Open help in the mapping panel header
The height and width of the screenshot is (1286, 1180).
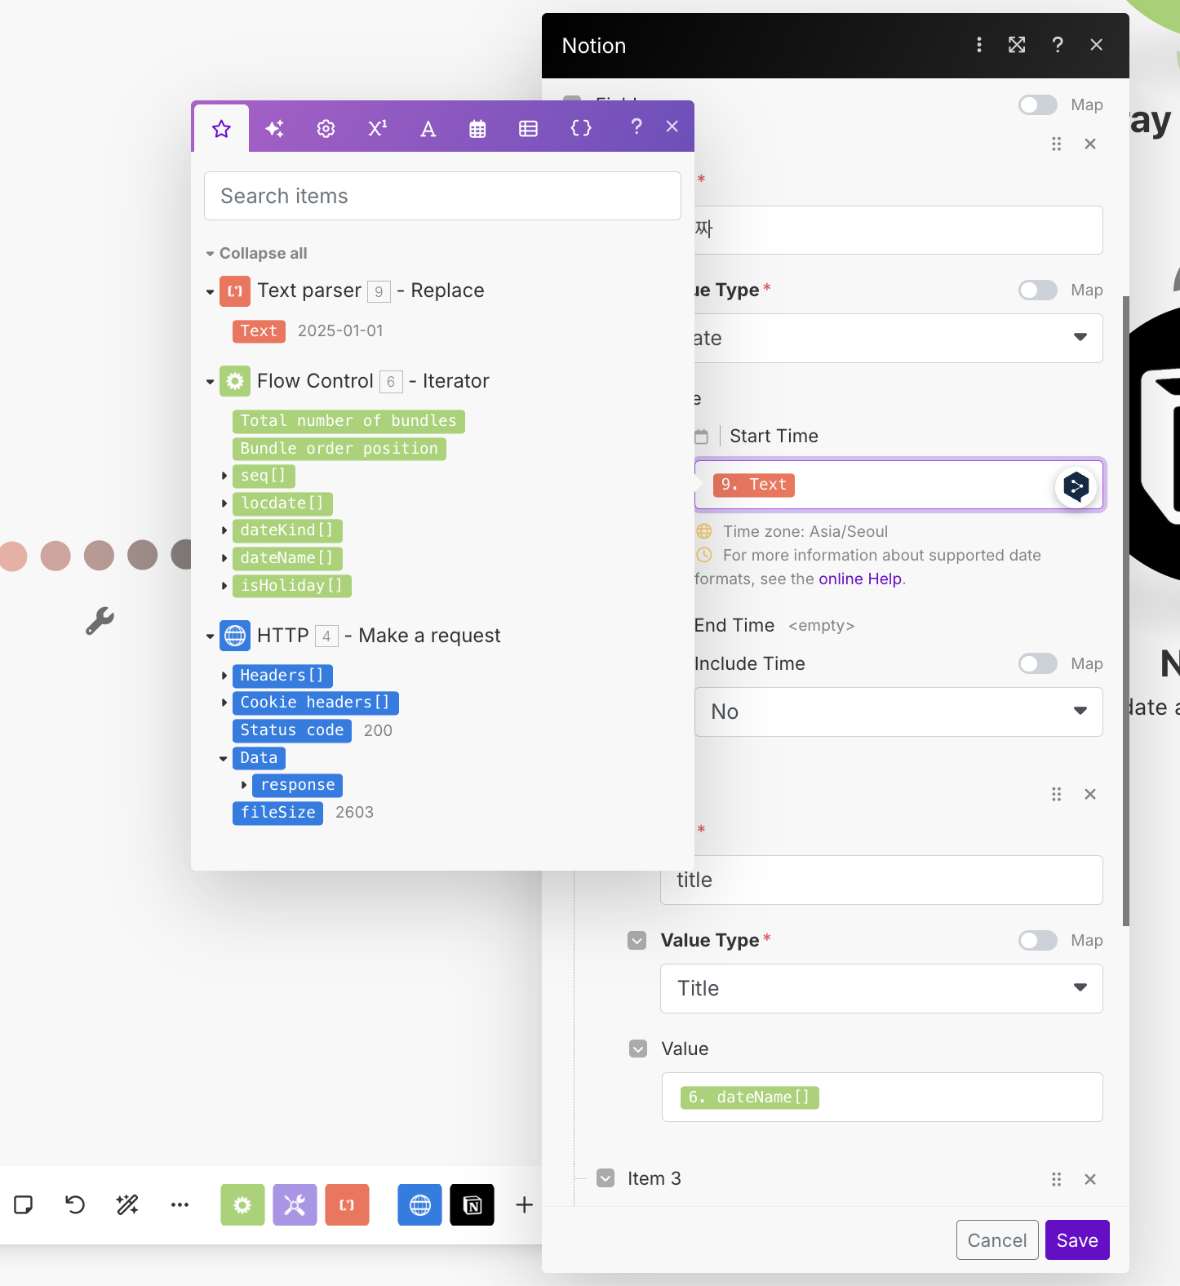click(637, 126)
